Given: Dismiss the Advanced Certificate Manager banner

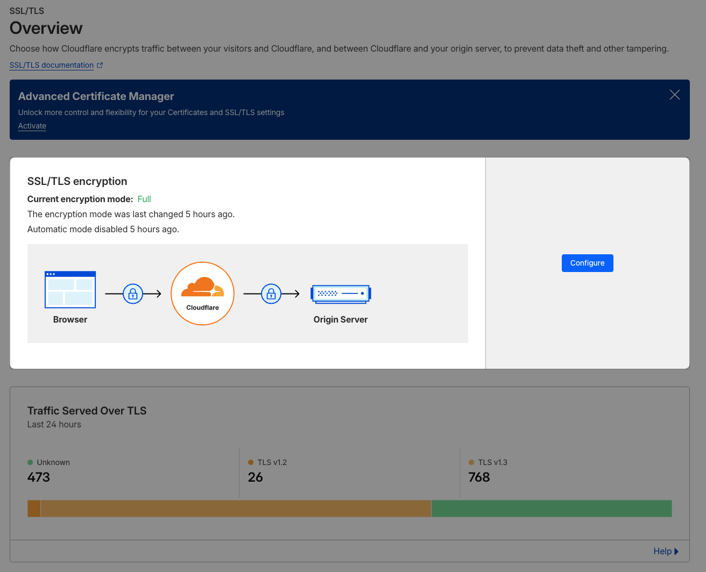Looking at the screenshot, I should tap(674, 95).
